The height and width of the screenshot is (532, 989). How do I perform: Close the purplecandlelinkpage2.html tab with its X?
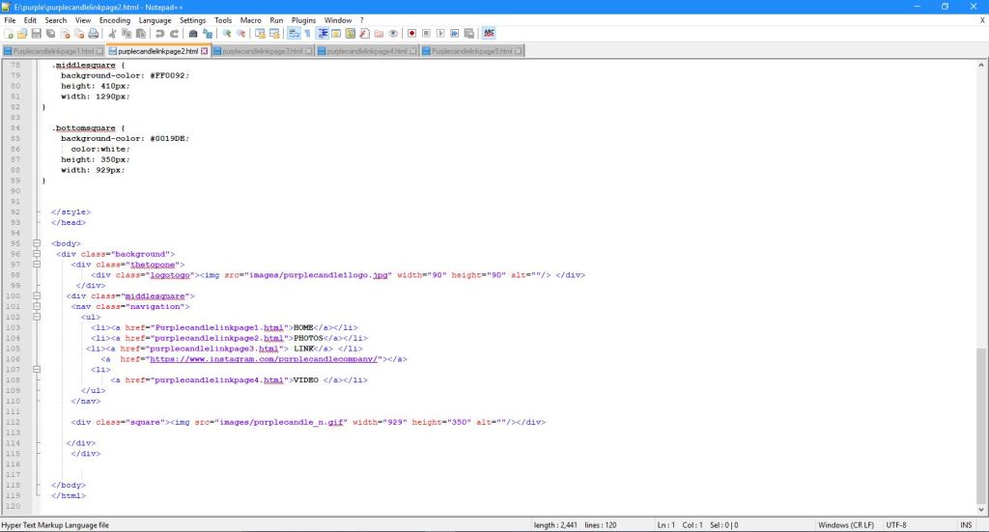[x=205, y=51]
